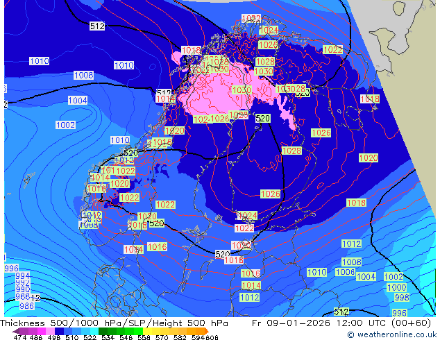Click the isobar label '1000'
The height and width of the screenshot is (340, 440).
(x=396, y=287)
